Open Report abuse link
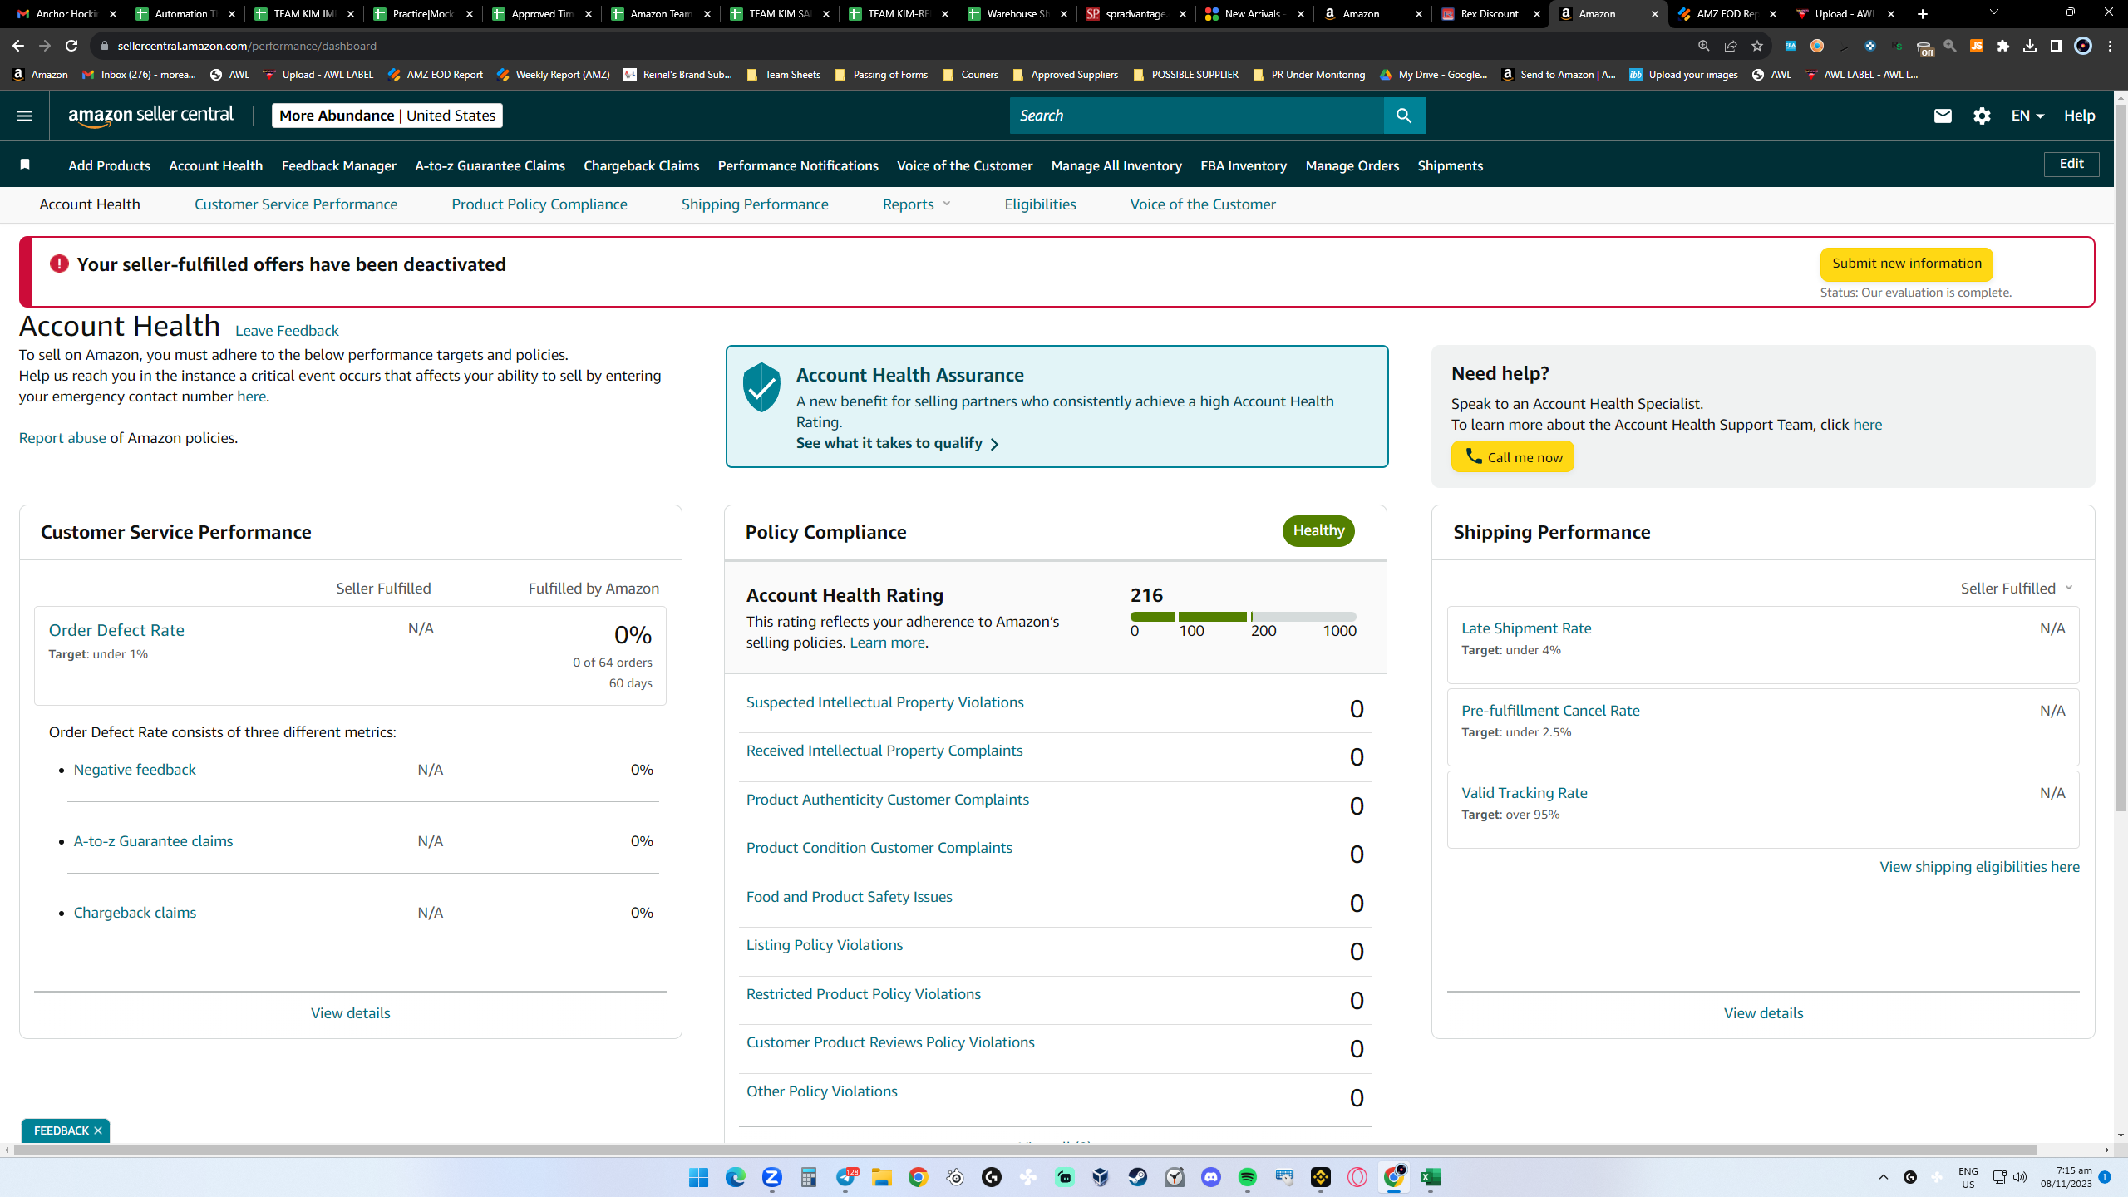Viewport: 2128px width, 1197px height. 62,438
